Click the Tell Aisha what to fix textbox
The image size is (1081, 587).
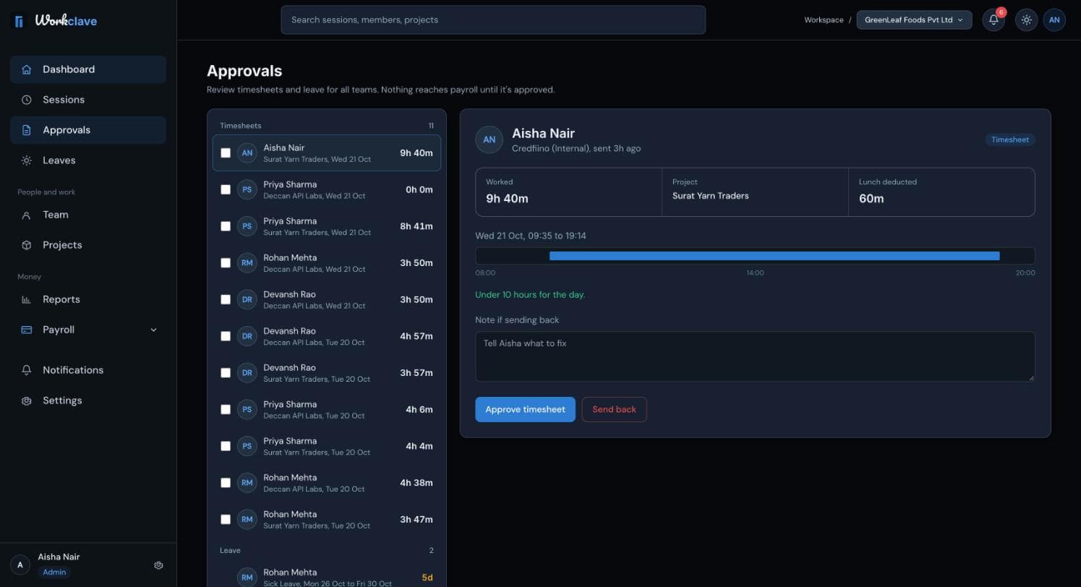(755, 356)
